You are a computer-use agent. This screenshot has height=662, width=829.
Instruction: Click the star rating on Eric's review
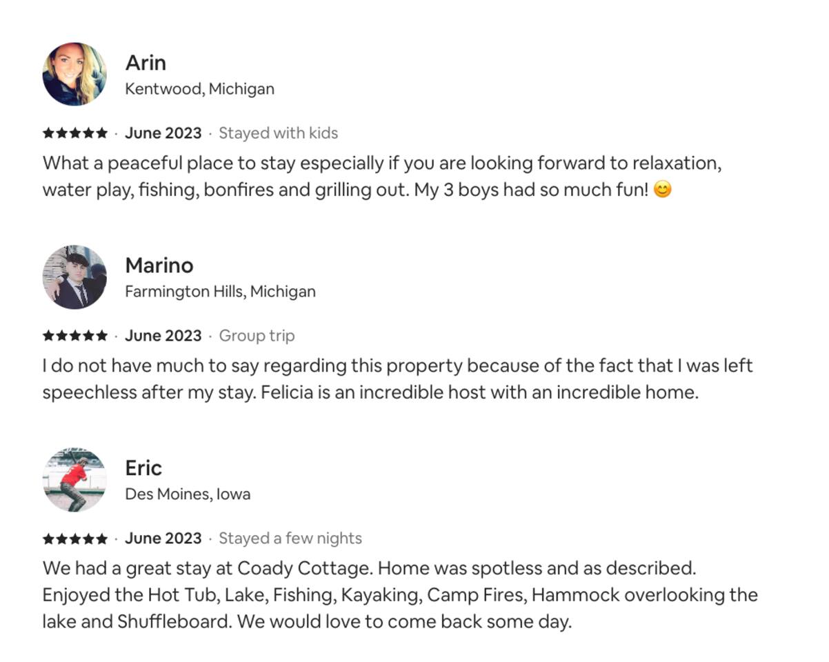75,539
